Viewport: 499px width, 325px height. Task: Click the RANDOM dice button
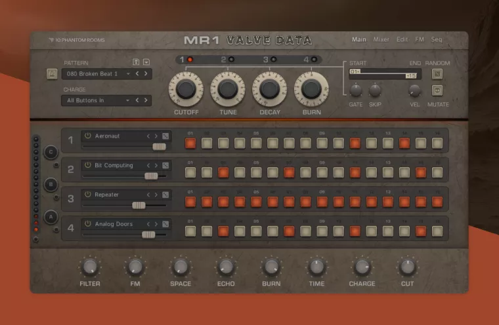point(437,74)
